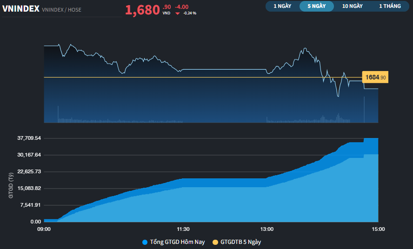Select the 5 NGÀY timeframe tab
413x249 pixels.
(x=317, y=6)
